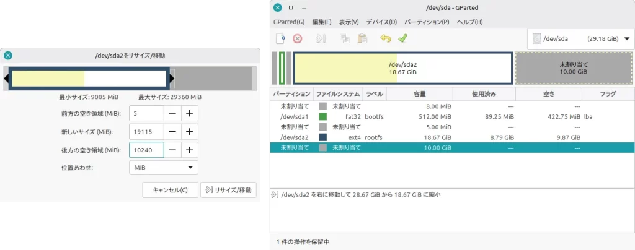
Task: Click the new partition toolbar icon
Action: coord(280,38)
